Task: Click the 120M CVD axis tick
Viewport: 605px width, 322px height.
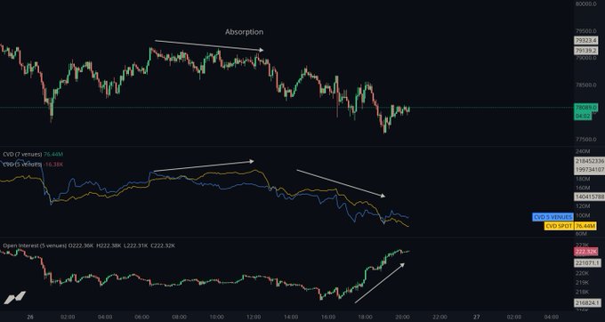Action: (x=583, y=206)
